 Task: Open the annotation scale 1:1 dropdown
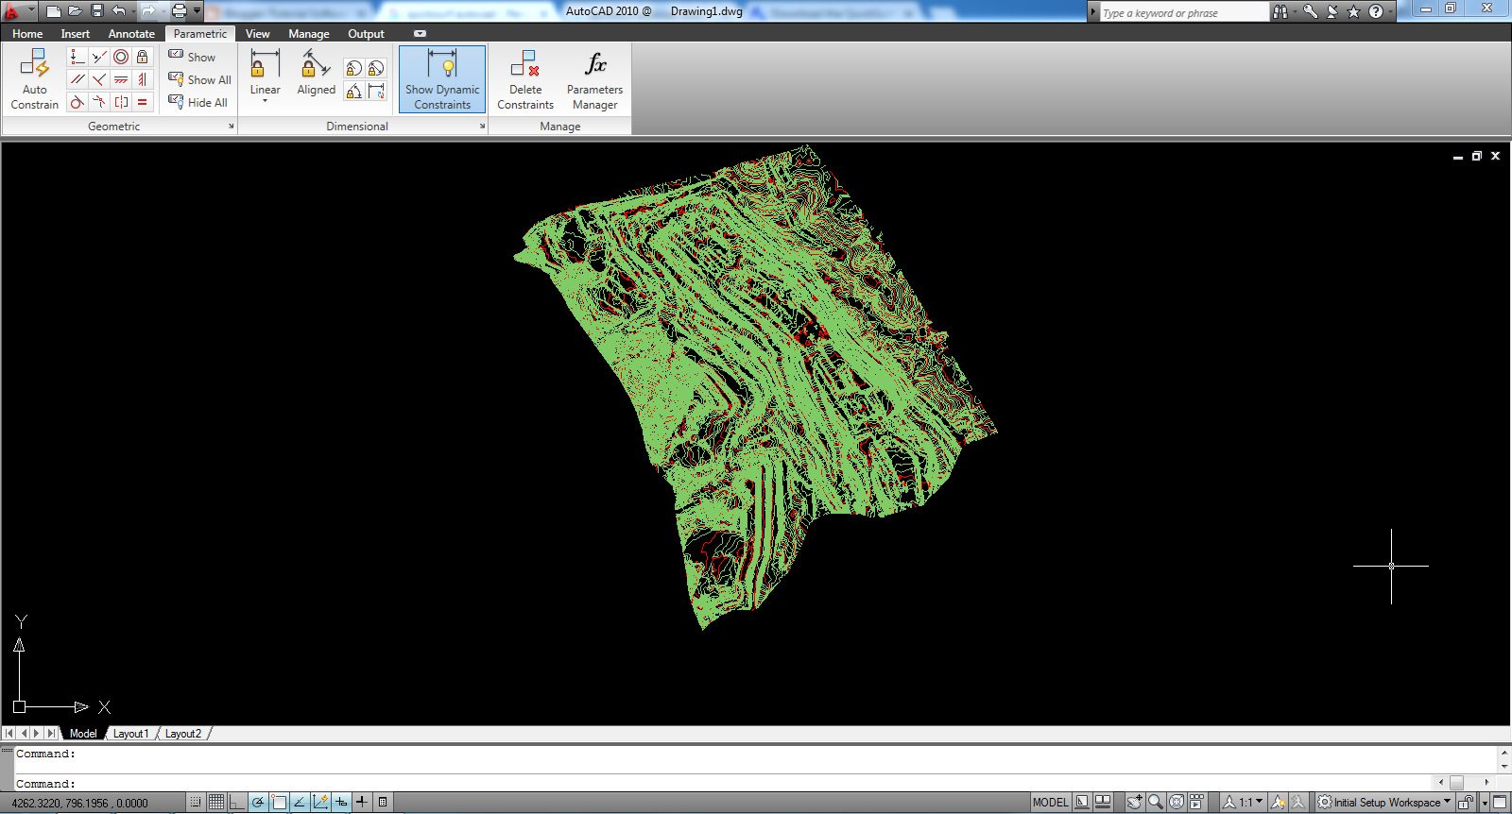(x=1242, y=803)
